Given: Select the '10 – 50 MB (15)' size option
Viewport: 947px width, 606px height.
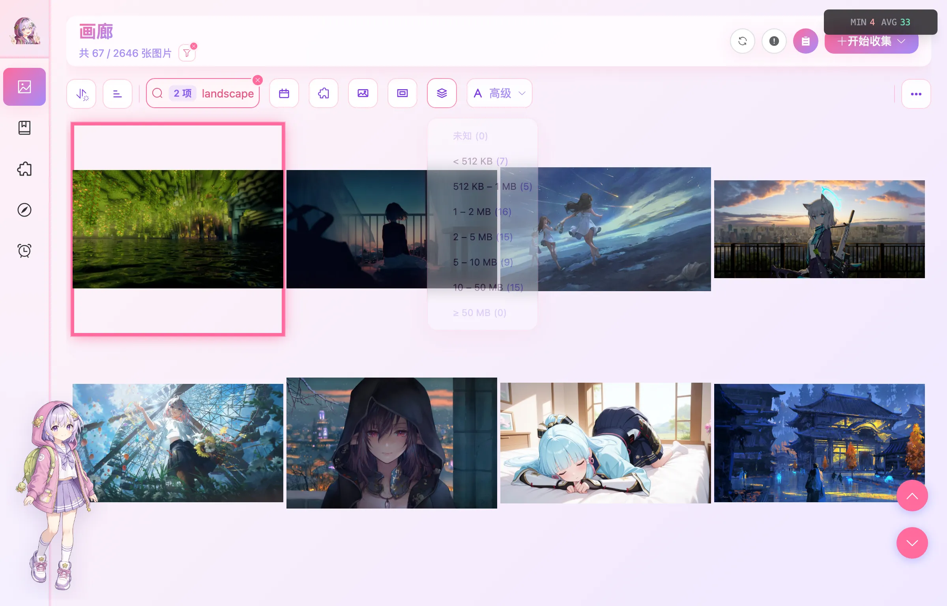Looking at the screenshot, I should [x=483, y=288].
